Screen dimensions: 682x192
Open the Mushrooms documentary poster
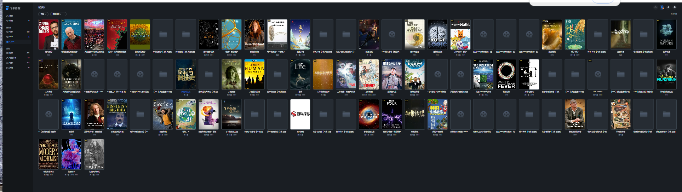(552, 34)
